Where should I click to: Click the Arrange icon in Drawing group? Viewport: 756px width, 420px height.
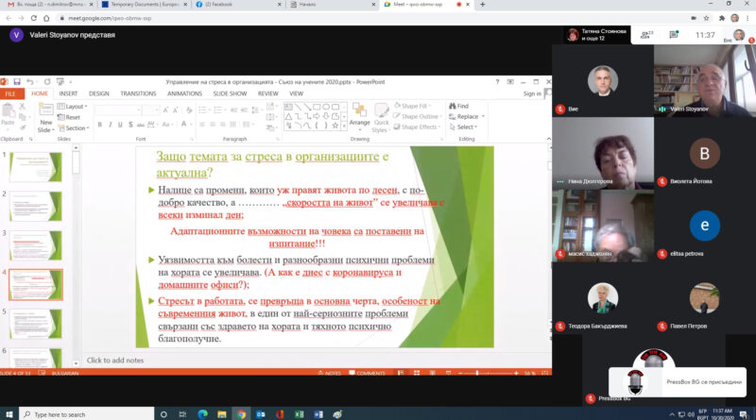click(x=359, y=109)
